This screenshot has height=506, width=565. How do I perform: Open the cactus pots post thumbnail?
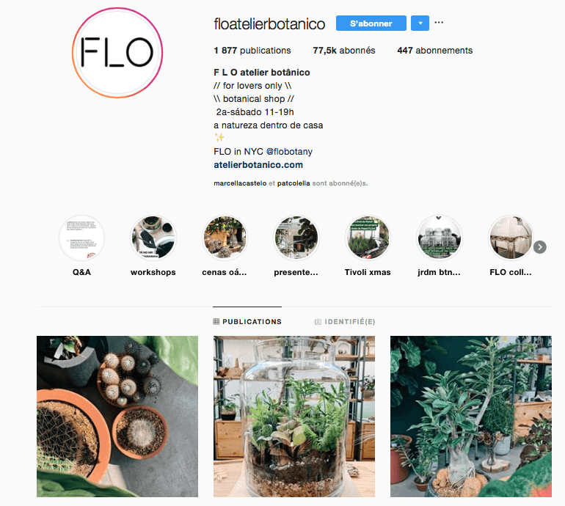[117, 417]
